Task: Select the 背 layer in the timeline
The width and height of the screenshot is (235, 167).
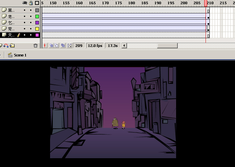Action: 11,29
